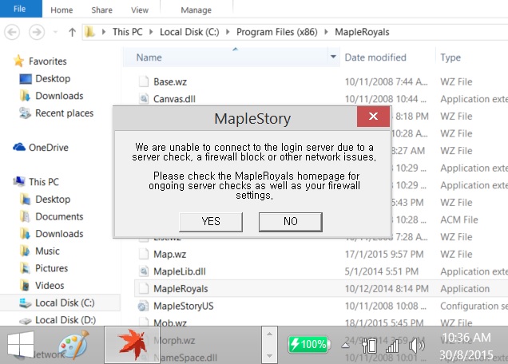Open the File menu tab
The height and width of the screenshot is (364, 508).
[x=18, y=9]
